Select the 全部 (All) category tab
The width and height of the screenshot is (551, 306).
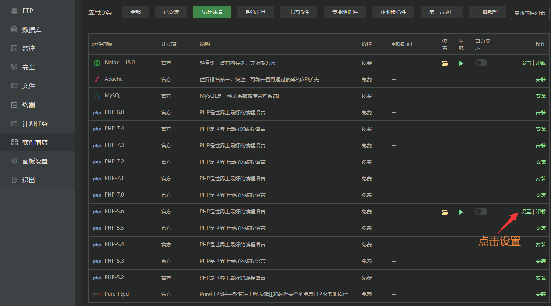point(135,12)
